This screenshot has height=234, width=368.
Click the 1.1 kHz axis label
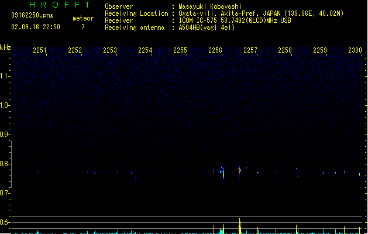(x=5, y=76)
